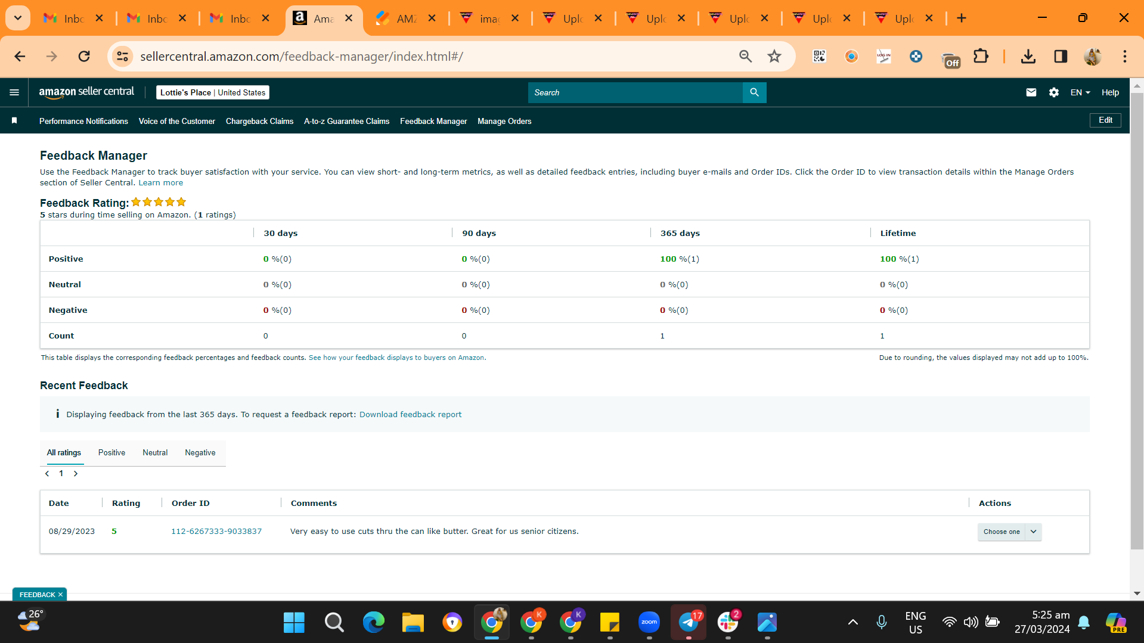Expand the EN language dropdown
Image resolution: width=1144 pixels, height=643 pixels.
pos(1080,92)
